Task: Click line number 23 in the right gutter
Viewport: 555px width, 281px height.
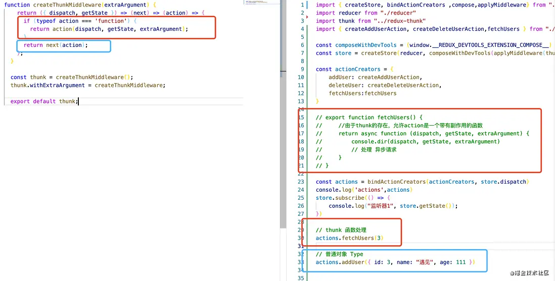Action: [x=301, y=182]
